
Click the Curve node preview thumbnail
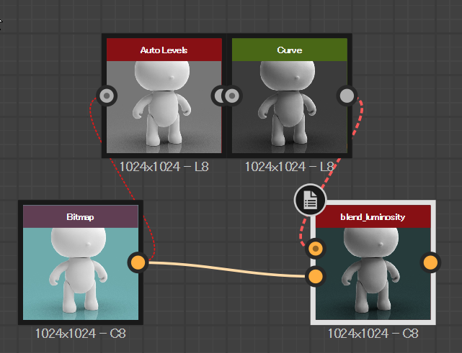290,107
